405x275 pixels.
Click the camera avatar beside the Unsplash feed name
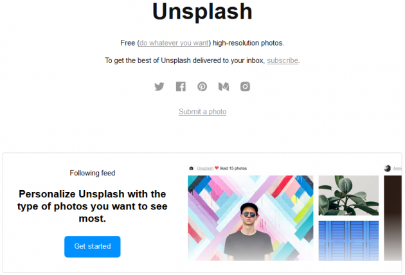191,168
